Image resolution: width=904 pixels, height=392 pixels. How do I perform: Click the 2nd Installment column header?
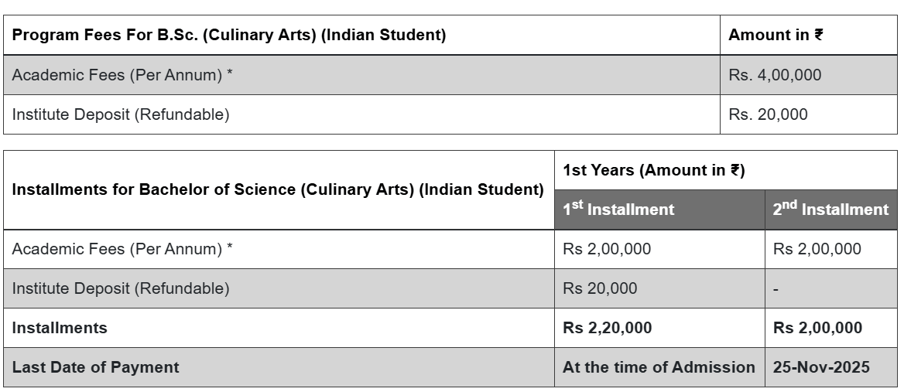tap(830, 210)
